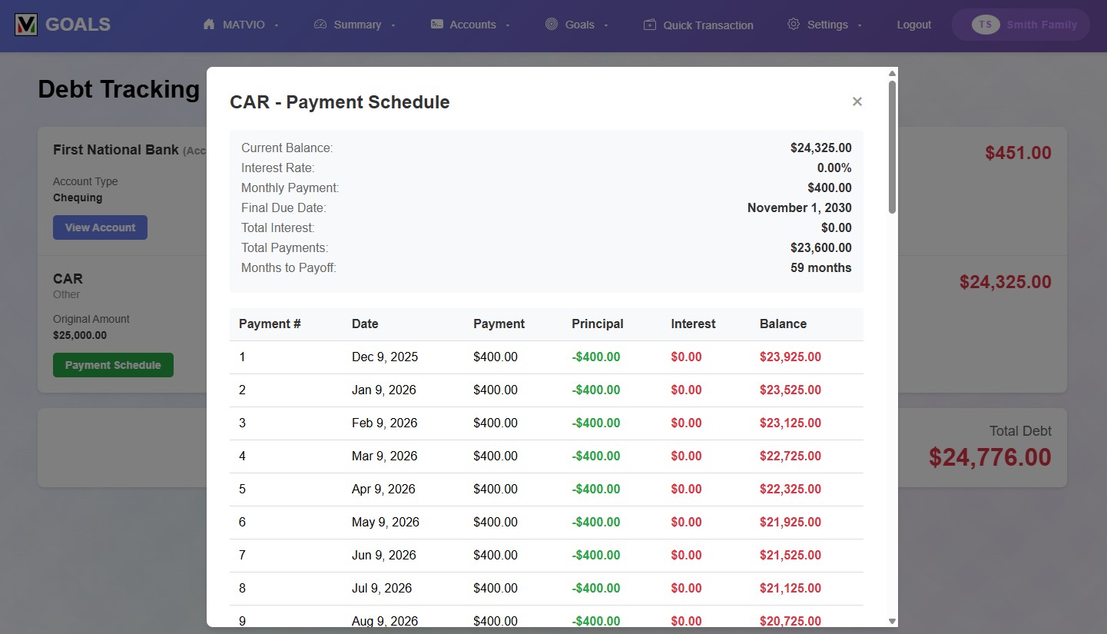Image resolution: width=1107 pixels, height=634 pixels.
Task: Open the Settings menu
Action: click(827, 25)
